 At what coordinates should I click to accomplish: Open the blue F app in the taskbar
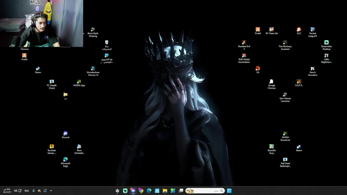(x=157, y=191)
